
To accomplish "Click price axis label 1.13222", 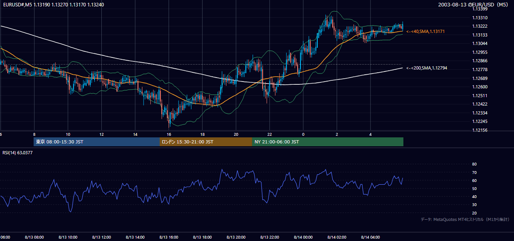I will [480, 27].
